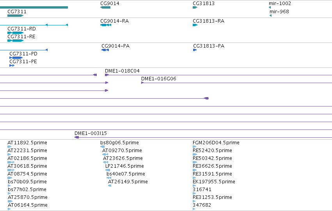
Task: Select the bs80g06.5prime EST glyph
Action: pos(103,147)
